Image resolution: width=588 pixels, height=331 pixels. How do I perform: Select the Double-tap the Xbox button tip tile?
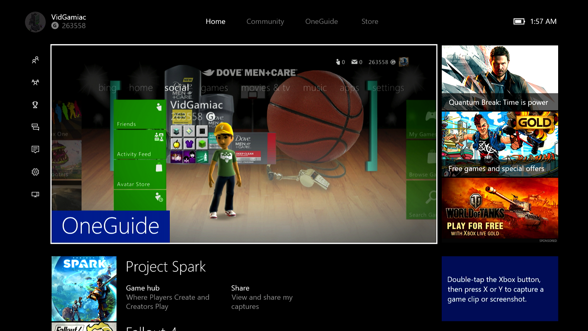pos(500,289)
